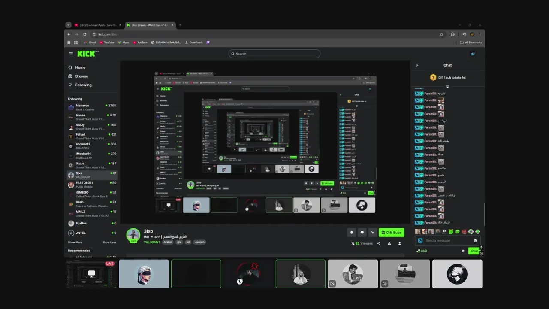Switch to the Ahmad Ayish YouTube tab
Image resolution: width=549 pixels, height=309 pixels.
pos(98,25)
